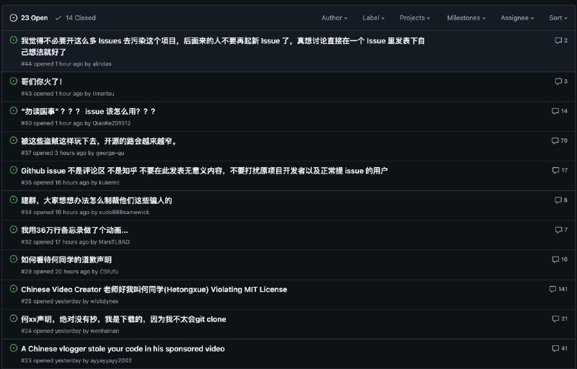
Task: Click the comment icon showing 21 comments
Action: click(555, 319)
